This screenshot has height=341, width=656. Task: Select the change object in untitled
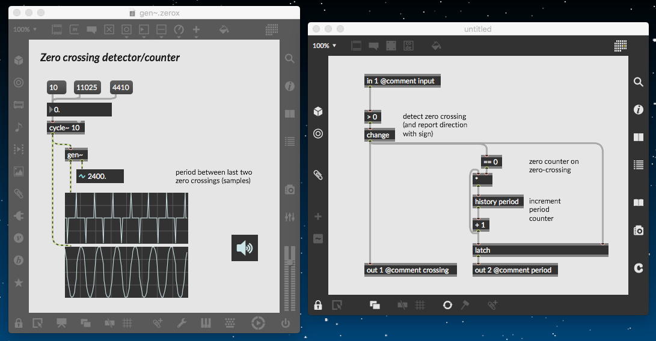(379, 135)
